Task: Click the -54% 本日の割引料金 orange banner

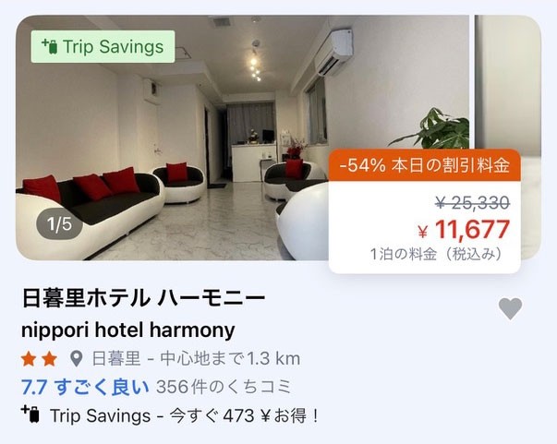Action: [425, 165]
